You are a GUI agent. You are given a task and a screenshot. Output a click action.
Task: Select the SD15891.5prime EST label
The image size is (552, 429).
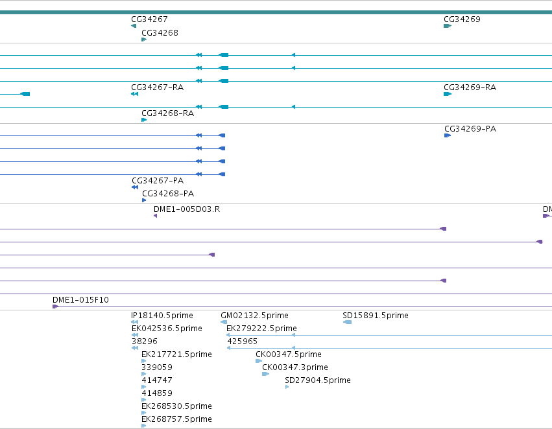(376, 316)
